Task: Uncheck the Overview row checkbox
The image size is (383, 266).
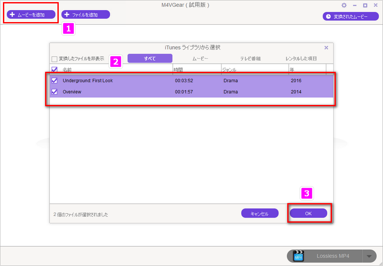Action: click(54, 92)
